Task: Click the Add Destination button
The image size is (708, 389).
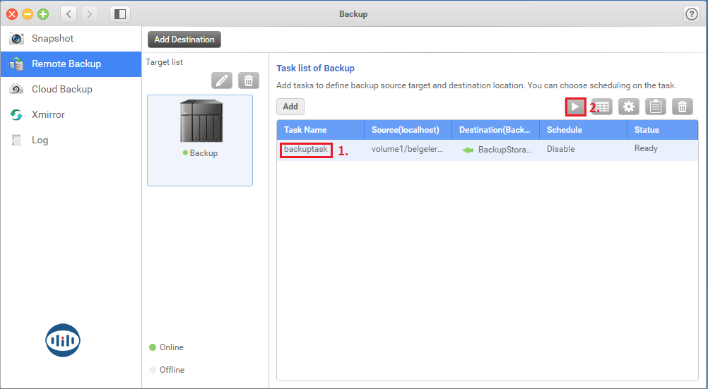Action: (184, 40)
